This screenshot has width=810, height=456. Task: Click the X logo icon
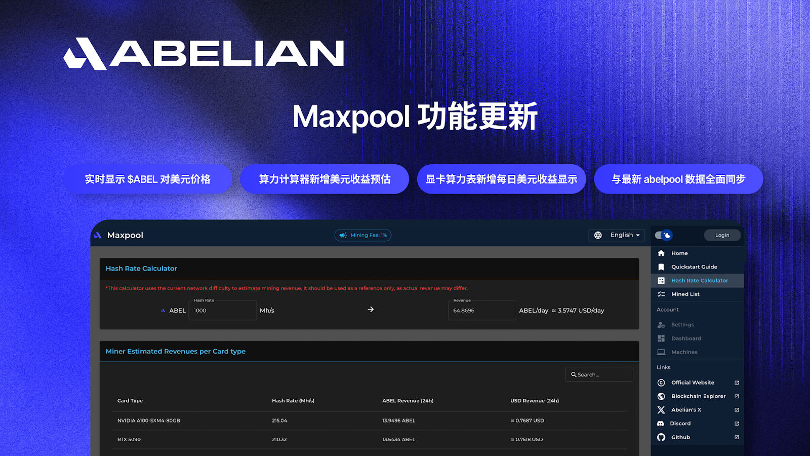coord(661,410)
